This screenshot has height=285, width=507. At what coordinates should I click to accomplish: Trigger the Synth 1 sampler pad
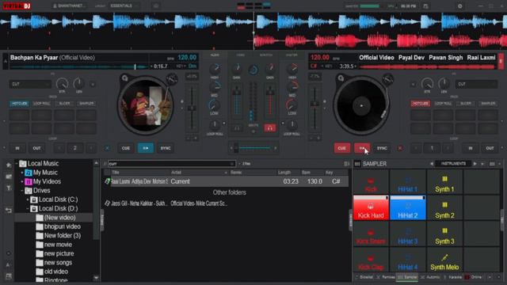(444, 181)
